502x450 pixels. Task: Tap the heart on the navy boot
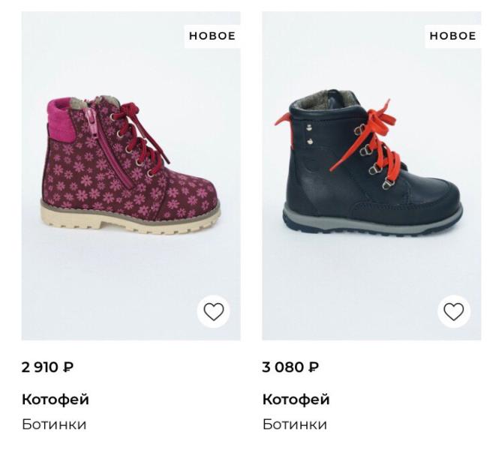coord(454,311)
